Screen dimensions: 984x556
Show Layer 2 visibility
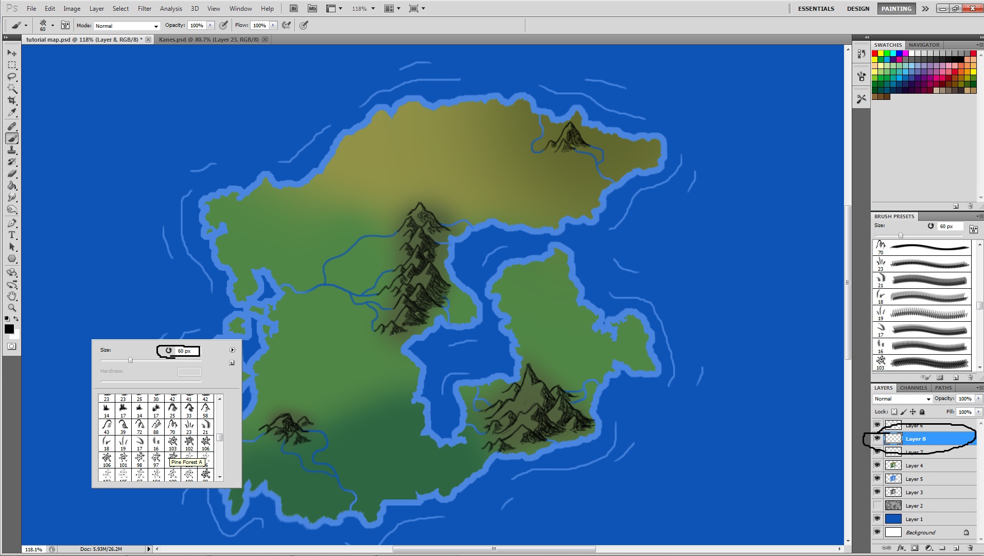tap(877, 505)
